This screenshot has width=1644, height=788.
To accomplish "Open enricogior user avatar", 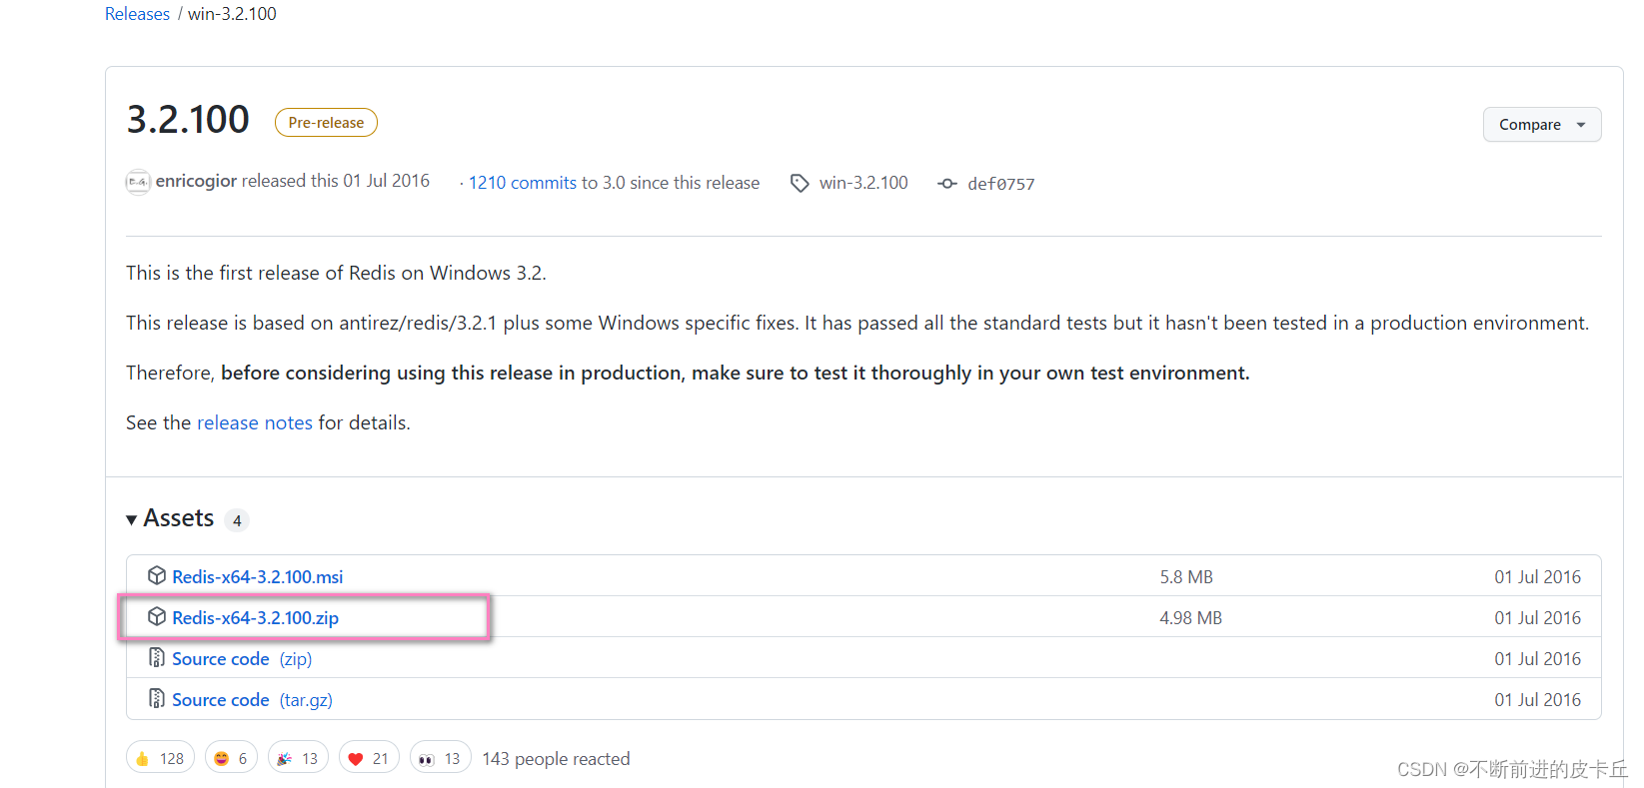I will (x=138, y=182).
